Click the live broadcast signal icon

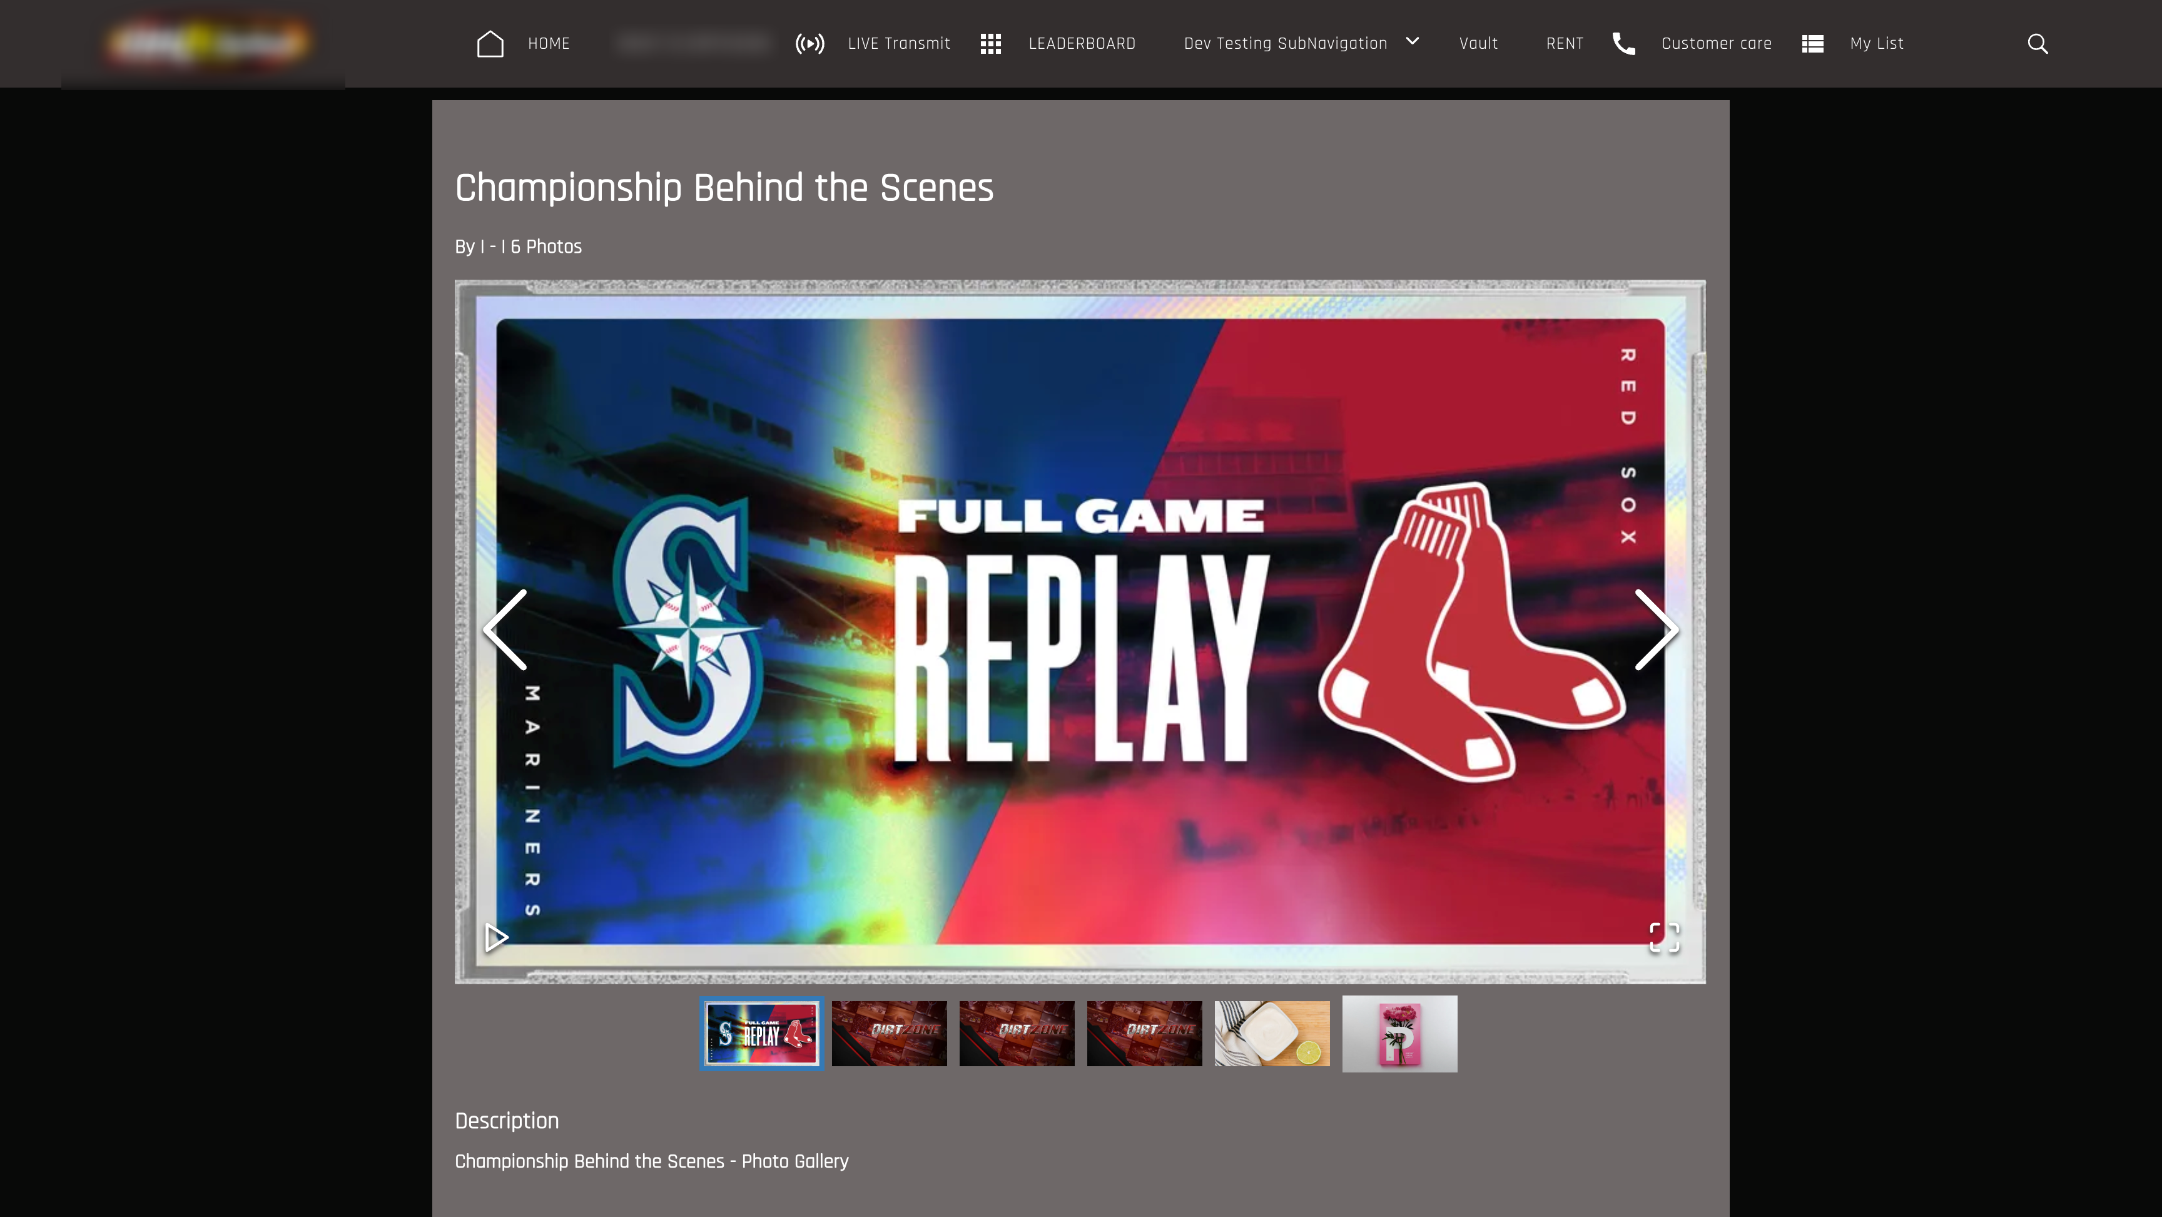click(x=810, y=44)
